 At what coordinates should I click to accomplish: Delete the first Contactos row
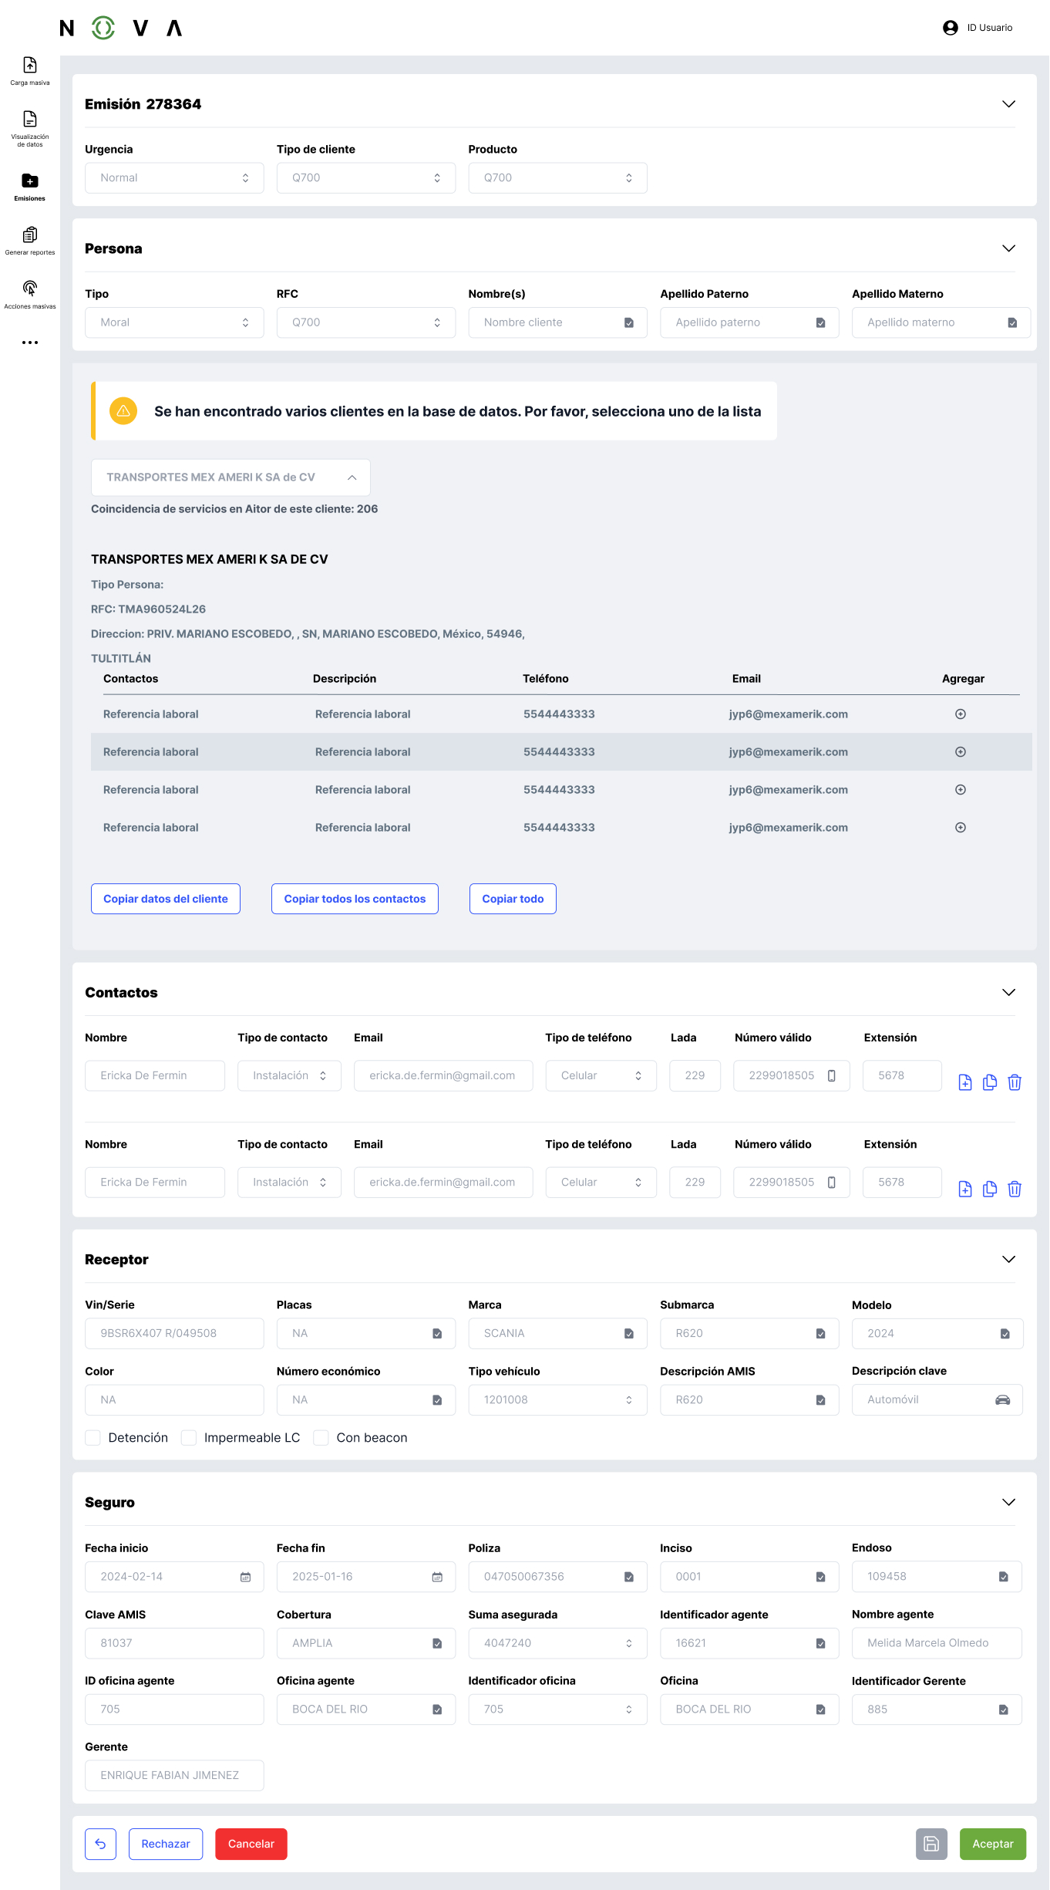[1015, 1082]
